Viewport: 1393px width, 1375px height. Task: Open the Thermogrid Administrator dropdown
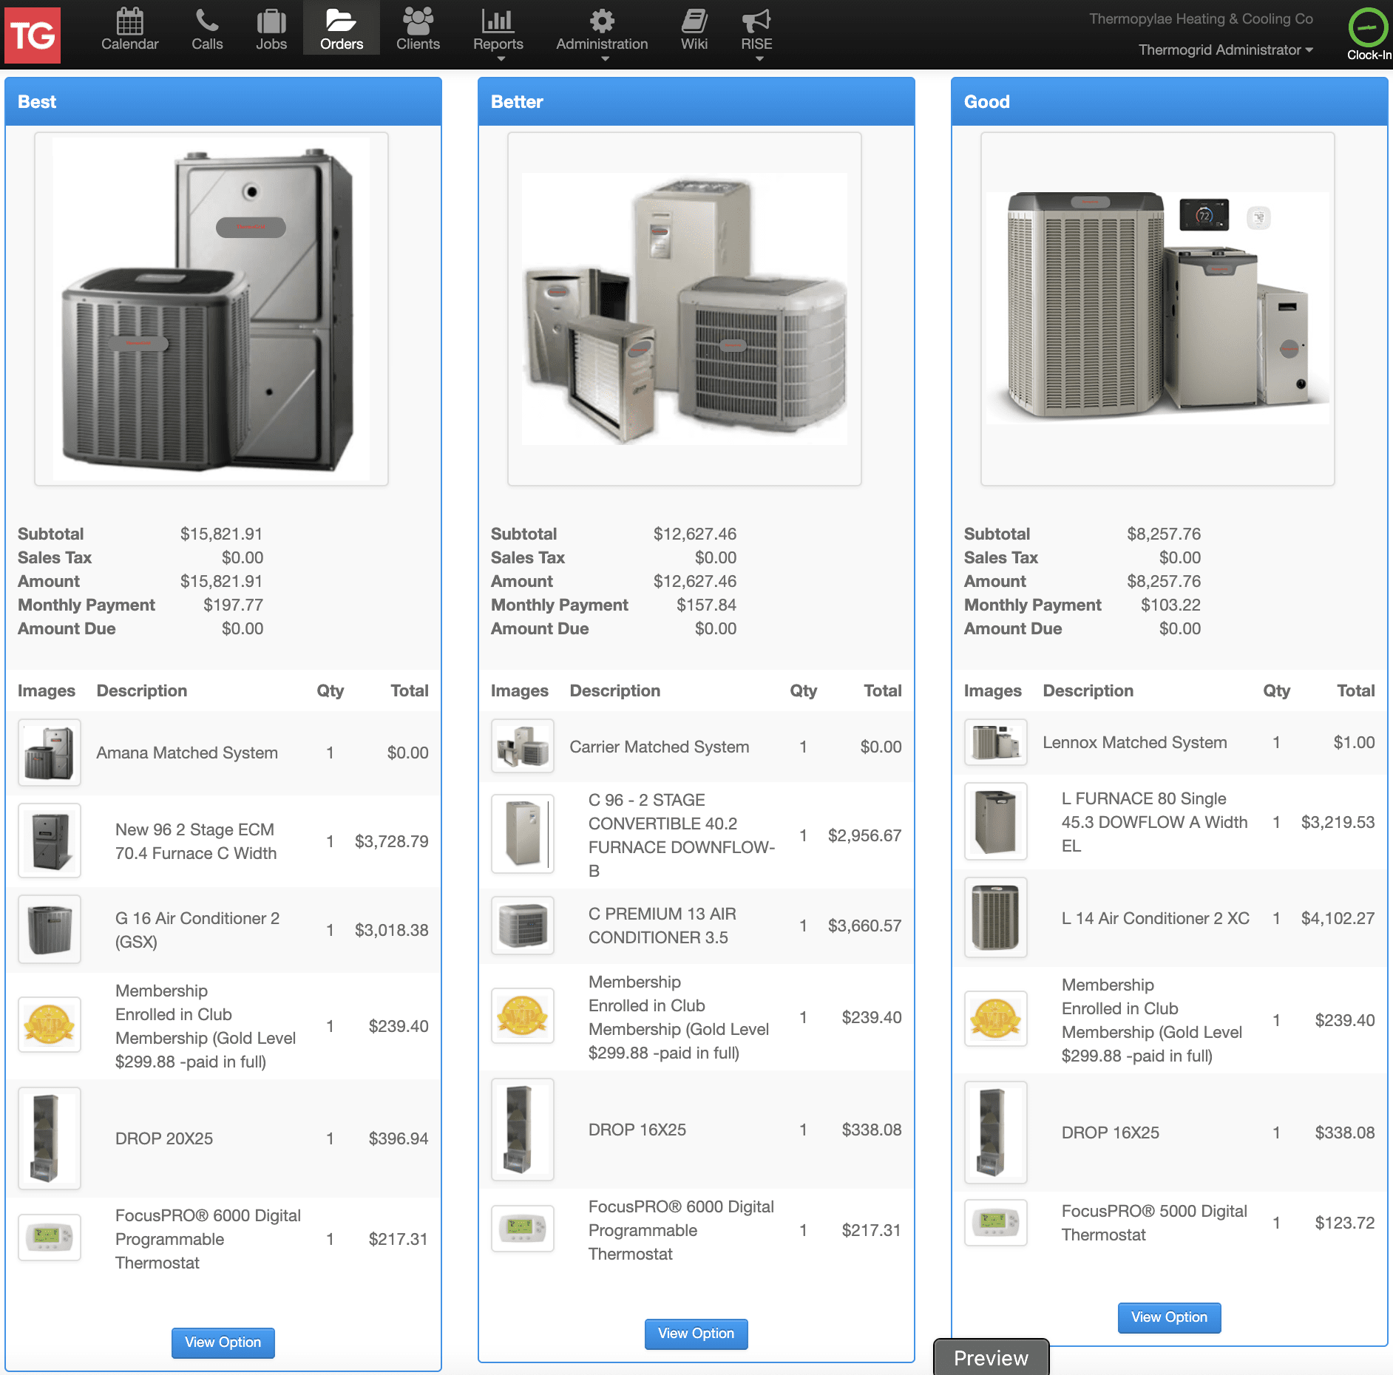[x=1224, y=50]
